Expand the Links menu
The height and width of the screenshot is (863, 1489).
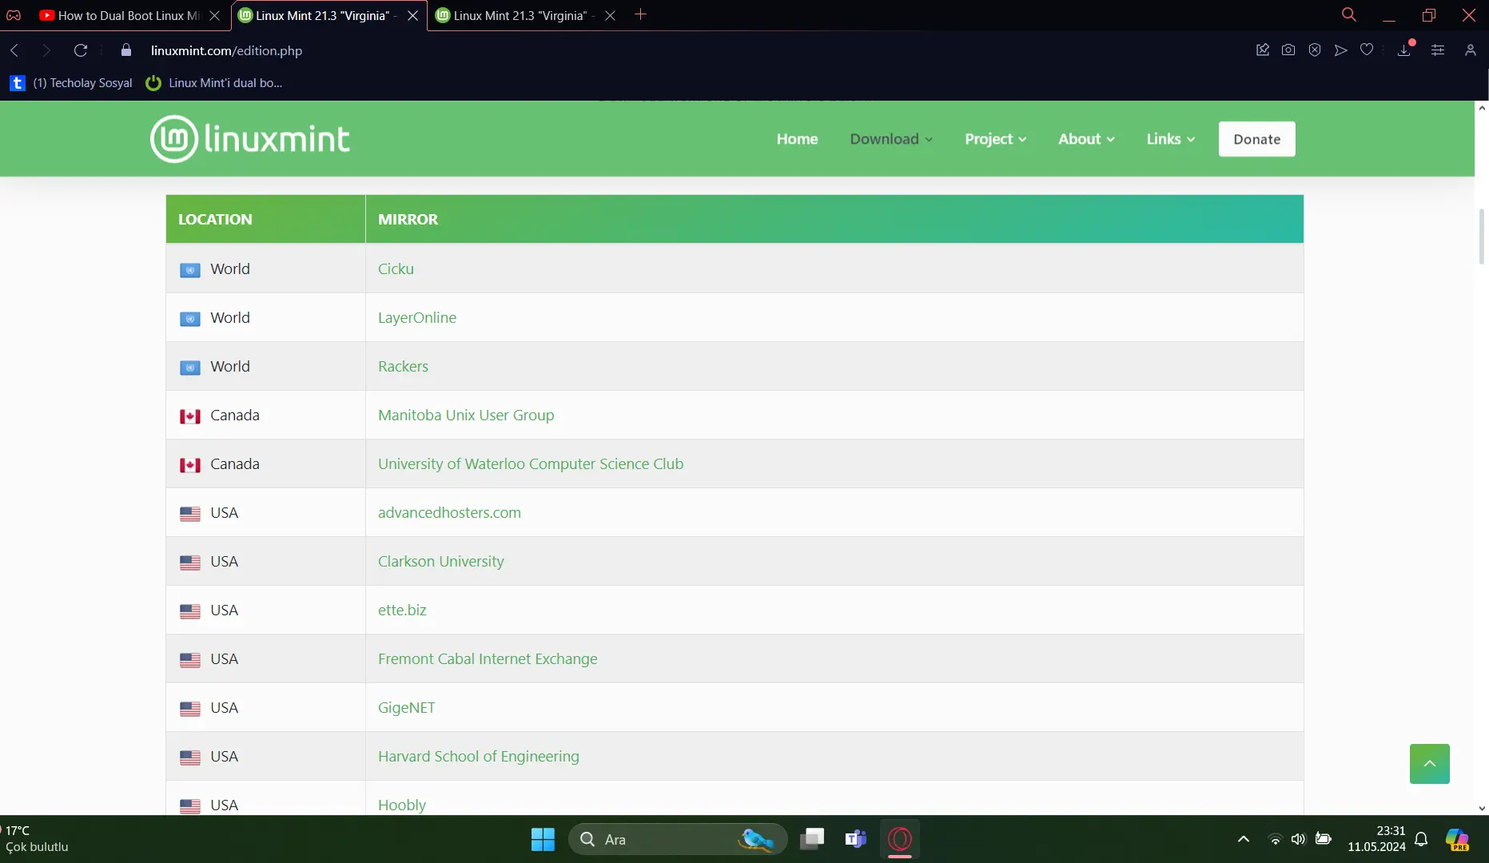1170,139
